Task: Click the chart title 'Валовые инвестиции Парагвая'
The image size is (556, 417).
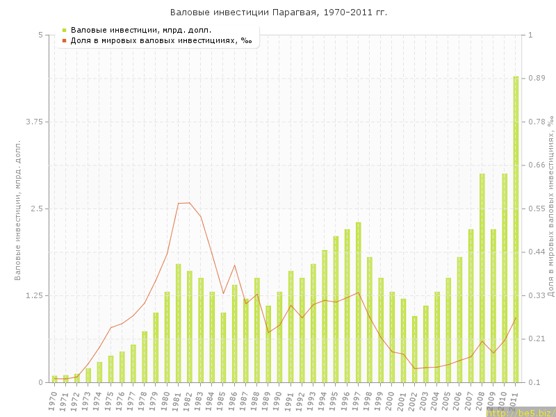Action: click(279, 13)
